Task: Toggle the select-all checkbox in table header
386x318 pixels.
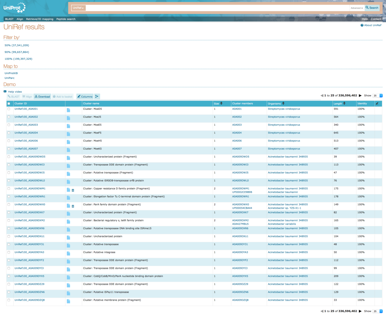Action: (x=8, y=103)
